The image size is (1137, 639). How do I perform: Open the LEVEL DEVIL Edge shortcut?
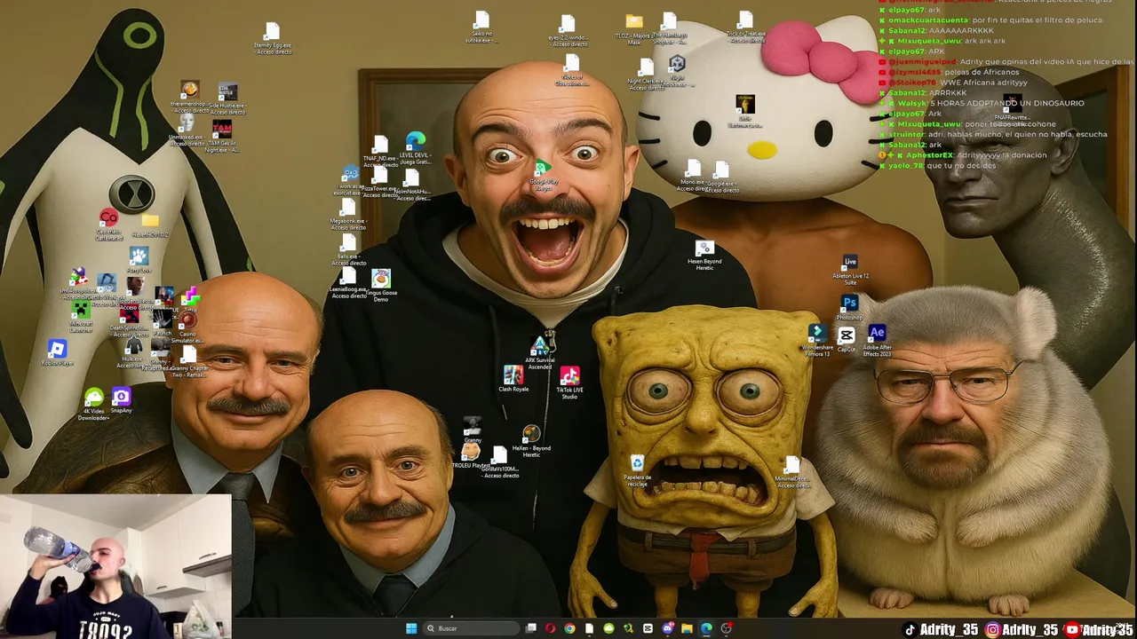pos(415,142)
